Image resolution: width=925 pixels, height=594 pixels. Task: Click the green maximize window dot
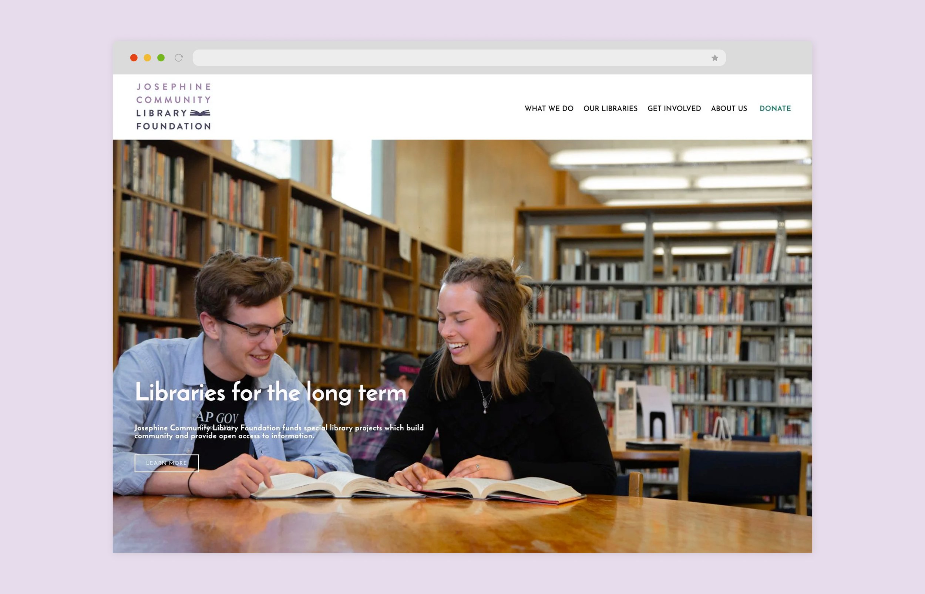tap(161, 58)
